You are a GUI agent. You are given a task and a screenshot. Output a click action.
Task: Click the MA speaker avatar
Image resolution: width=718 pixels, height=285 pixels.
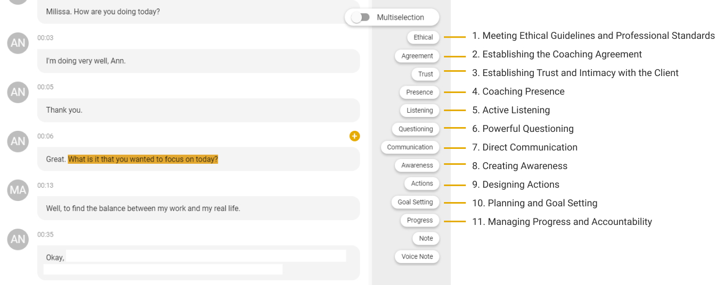point(18,190)
